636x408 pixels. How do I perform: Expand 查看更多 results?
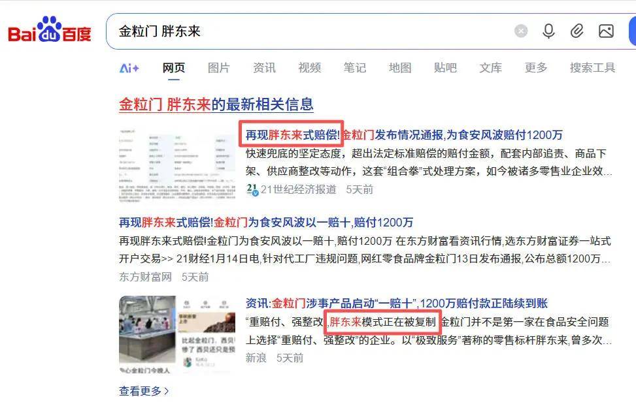click(x=144, y=391)
